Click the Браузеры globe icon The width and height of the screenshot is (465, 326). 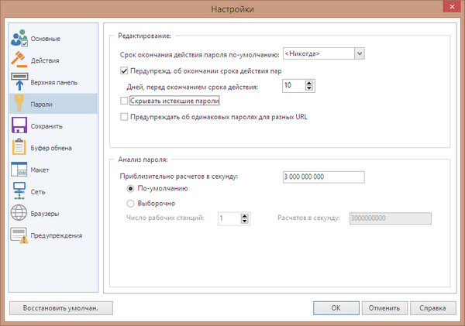pyautogui.click(x=20, y=213)
